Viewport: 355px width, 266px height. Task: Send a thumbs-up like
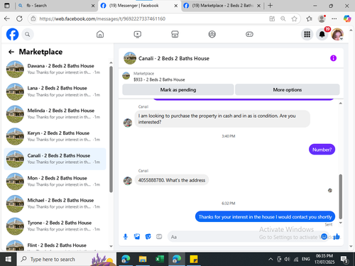337,236
